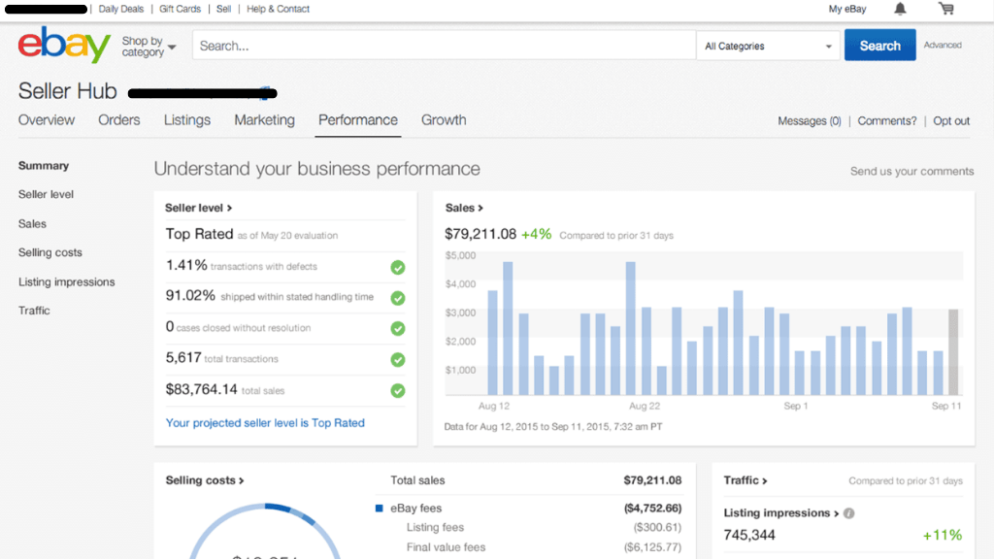Select Selling costs in the left sidebar
The width and height of the screenshot is (994, 559).
pos(50,252)
